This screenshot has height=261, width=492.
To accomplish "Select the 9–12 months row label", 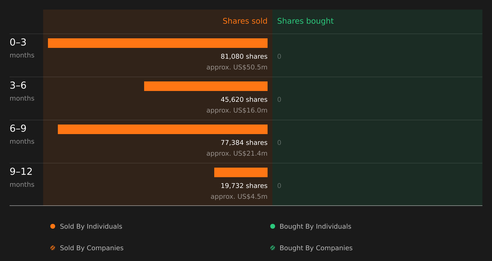I will point(22,177).
